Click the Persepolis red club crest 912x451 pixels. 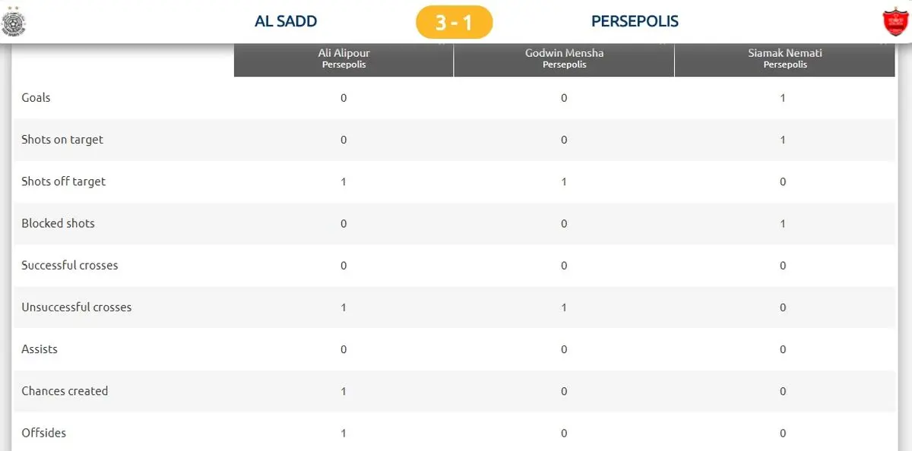[x=895, y=22]
